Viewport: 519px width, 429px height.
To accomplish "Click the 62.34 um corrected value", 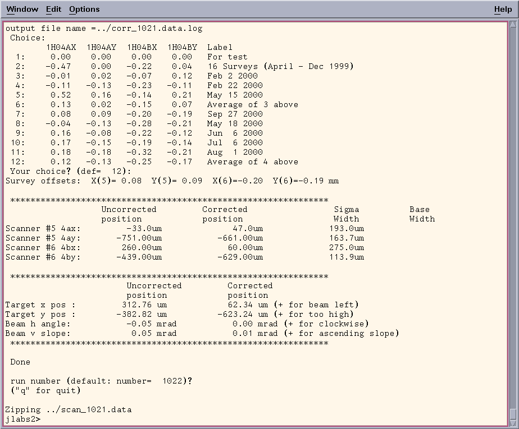I will coord(248,305).
